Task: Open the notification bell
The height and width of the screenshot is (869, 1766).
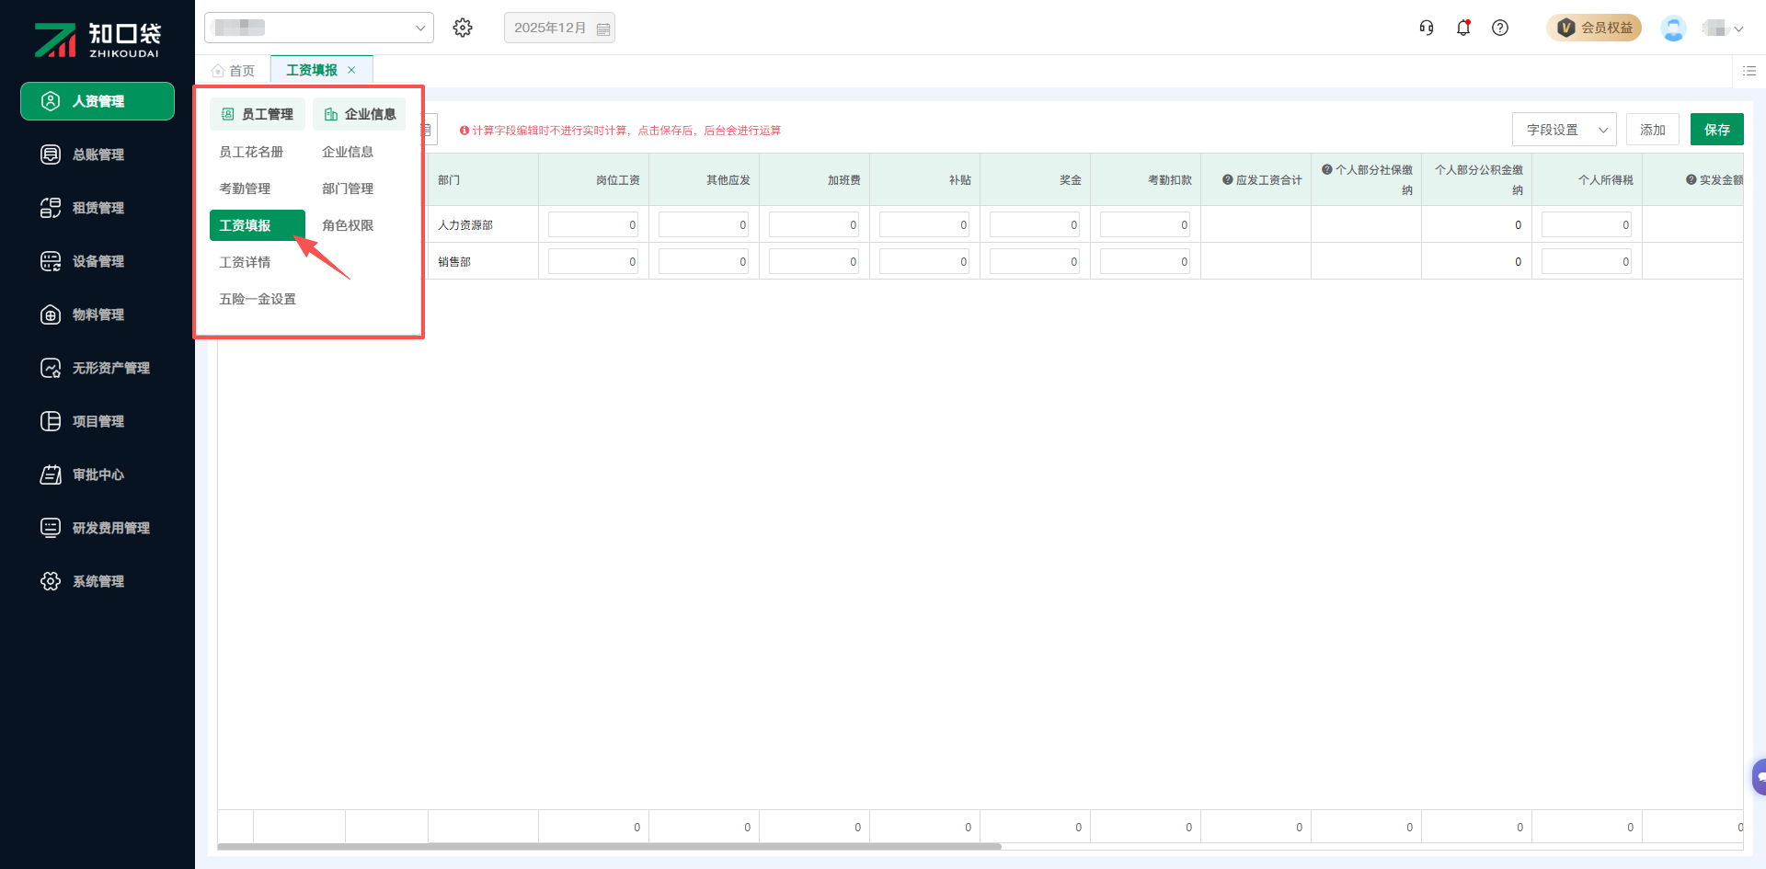Action: (1463, 28)
